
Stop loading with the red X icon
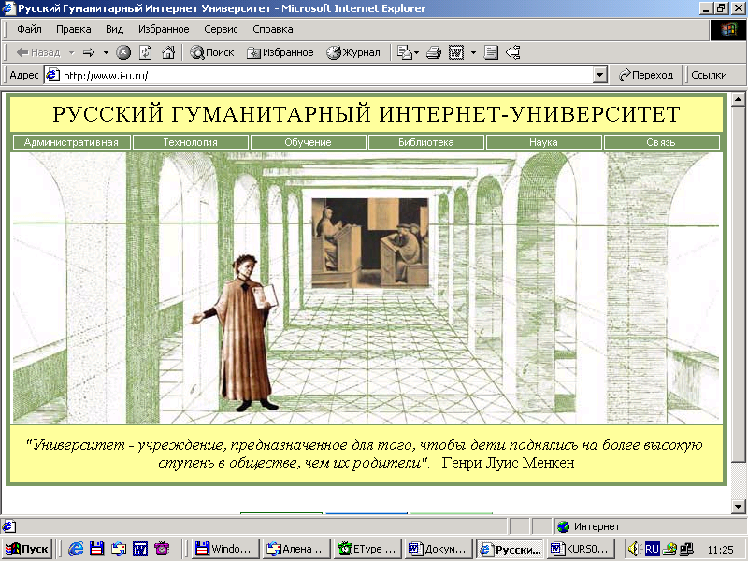(x=123, y=52)
